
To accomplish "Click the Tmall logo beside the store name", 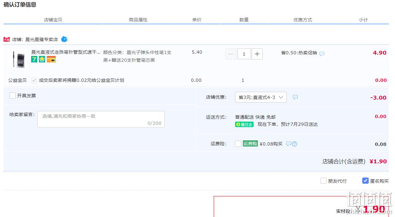I will (6, 39).
